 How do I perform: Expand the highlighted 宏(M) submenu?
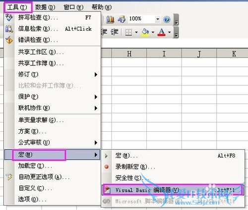[x=53, y=155]
